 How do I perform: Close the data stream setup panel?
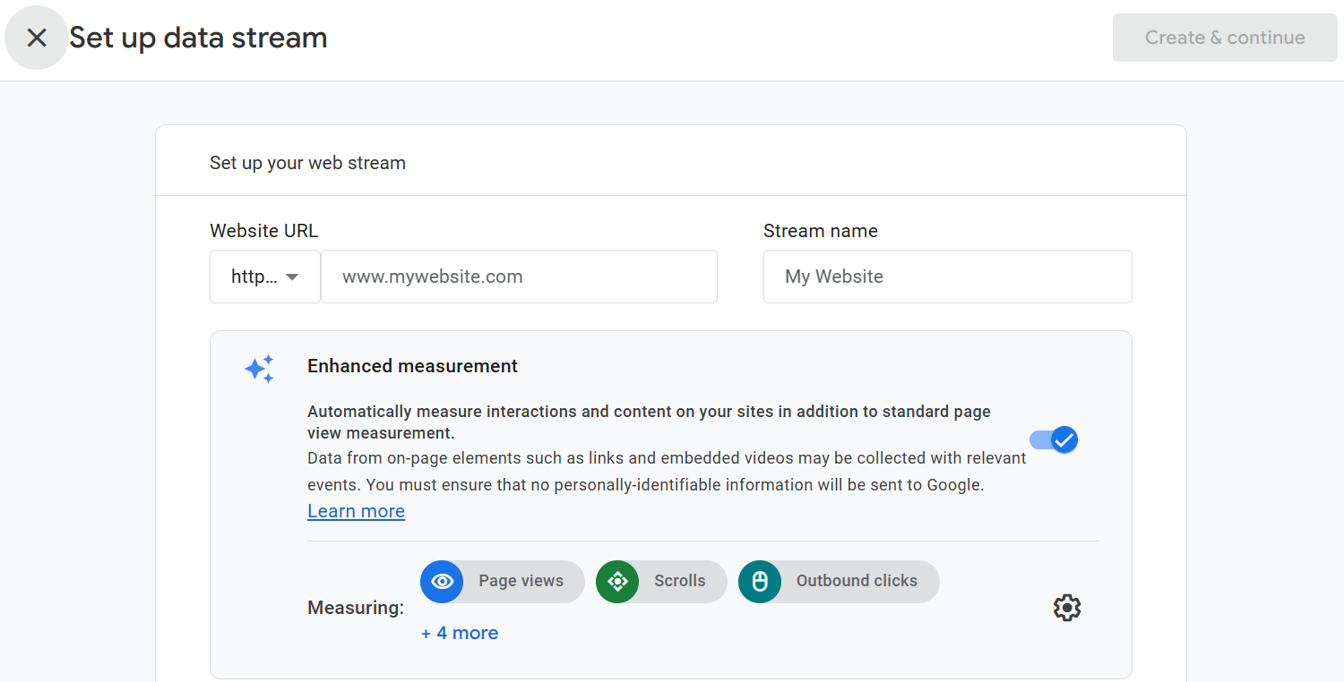(x=36, y=38)
